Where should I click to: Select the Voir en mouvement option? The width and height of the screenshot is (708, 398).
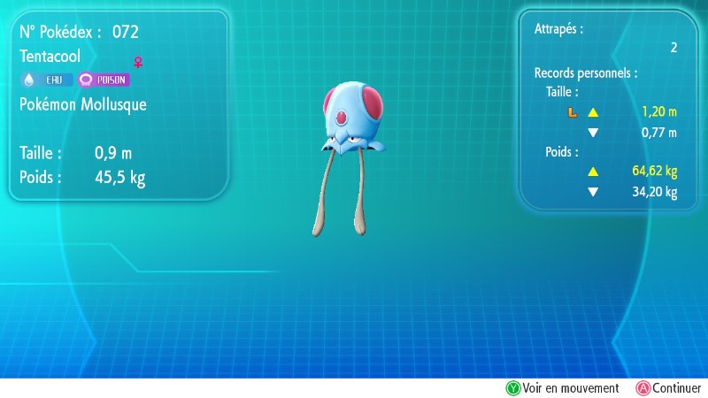[563, 387]
